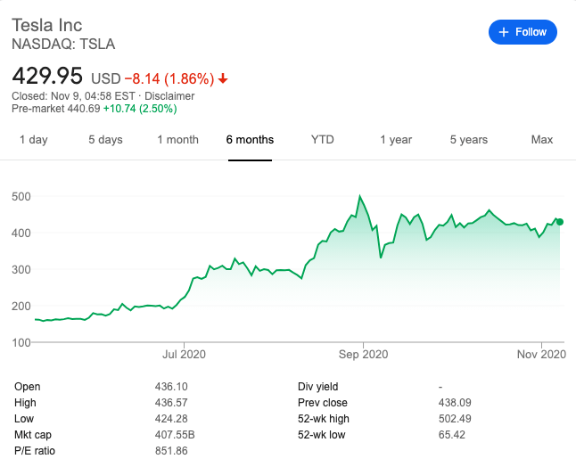The width and height of the screenshot is (576, 467).
Task: Click the Prev close value 438.09
Action: click(455, 403)
